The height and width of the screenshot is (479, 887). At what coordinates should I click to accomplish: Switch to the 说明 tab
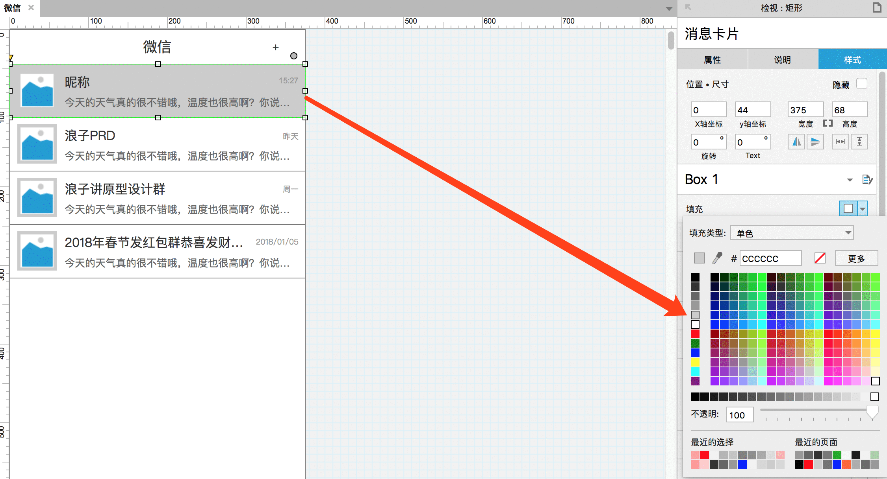pos(783,60)
